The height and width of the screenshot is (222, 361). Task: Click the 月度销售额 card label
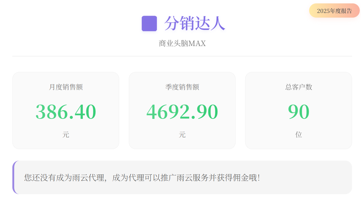coord(66,87)
